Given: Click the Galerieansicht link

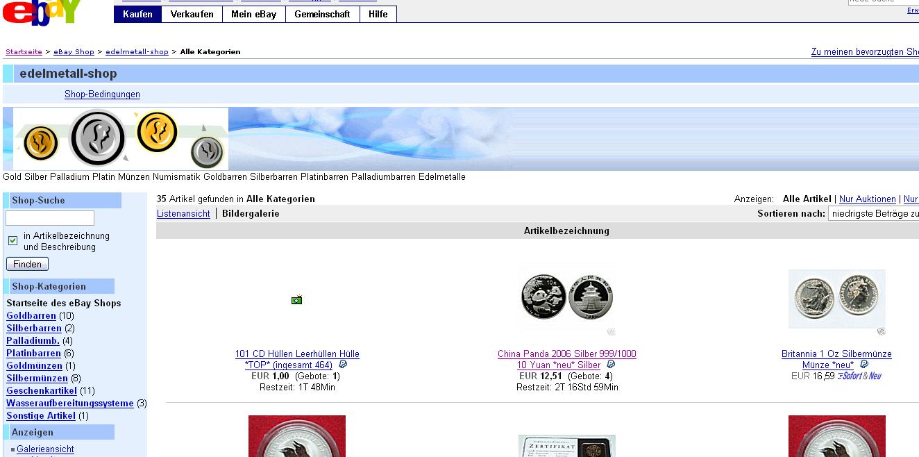Looking at the screenshot, I should click(45, 449).
